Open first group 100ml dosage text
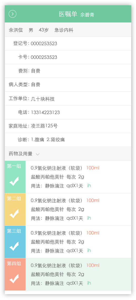This screenshot has width=136, height=300. click(x=93, y=168)
